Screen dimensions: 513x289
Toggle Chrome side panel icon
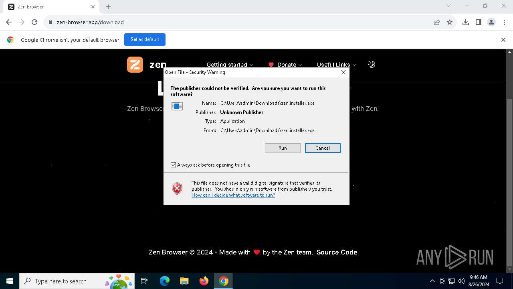pyautogui.click(x=479, y=22)
